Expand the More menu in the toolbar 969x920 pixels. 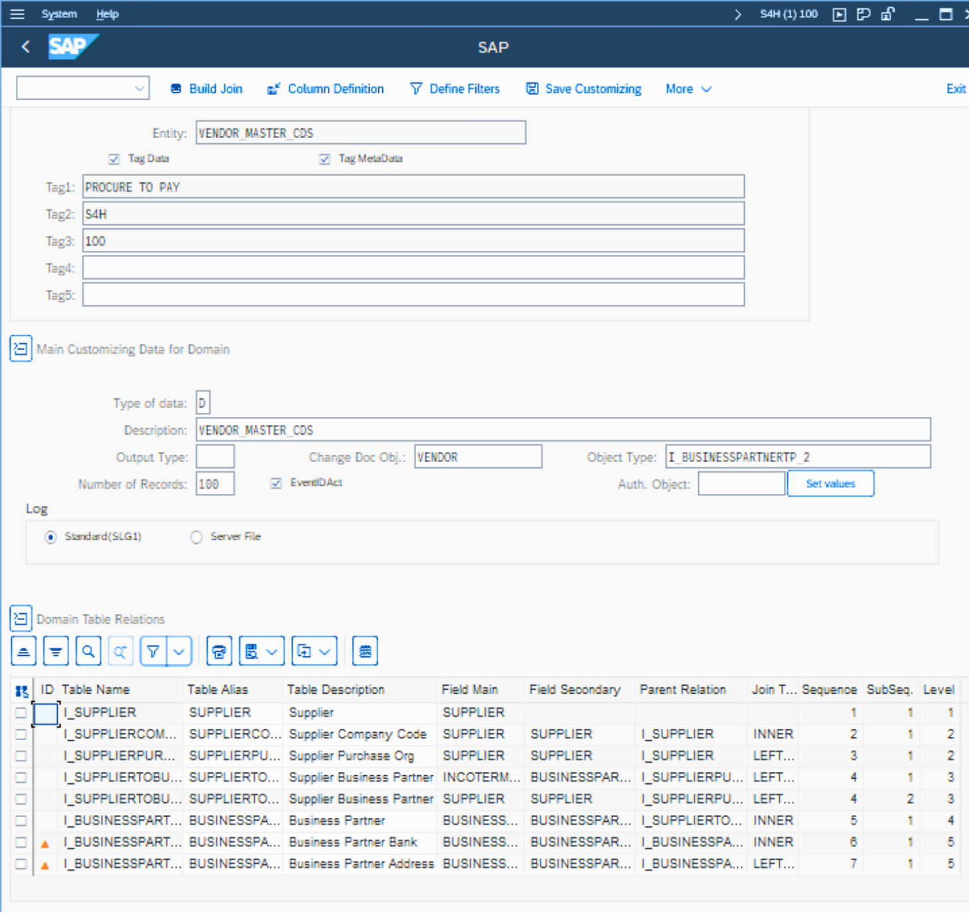688,89
